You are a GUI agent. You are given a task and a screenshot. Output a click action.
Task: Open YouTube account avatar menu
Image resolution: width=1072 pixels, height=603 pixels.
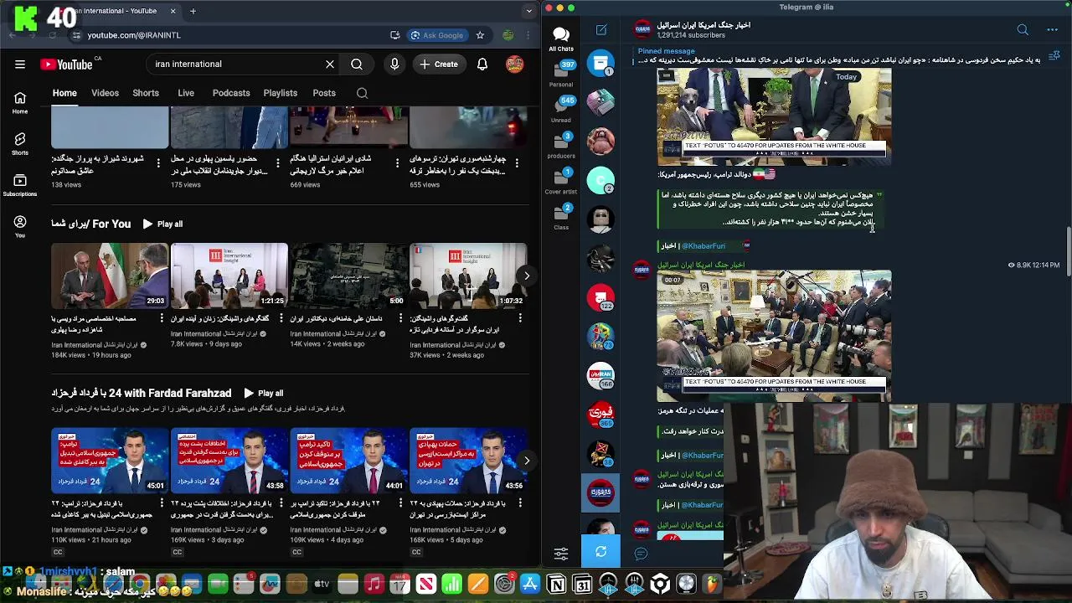coord(515,64)
